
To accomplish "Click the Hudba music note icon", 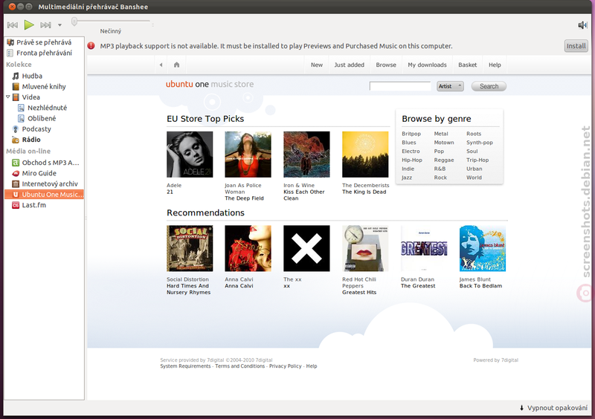I will click(x=16, y=76).
